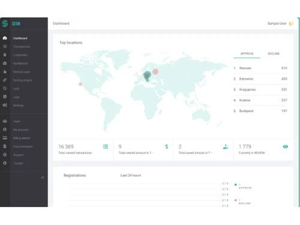Viewport: 300px width, 225px height.
Task: Open Documentation via its document icon
Action: (5, 146)
